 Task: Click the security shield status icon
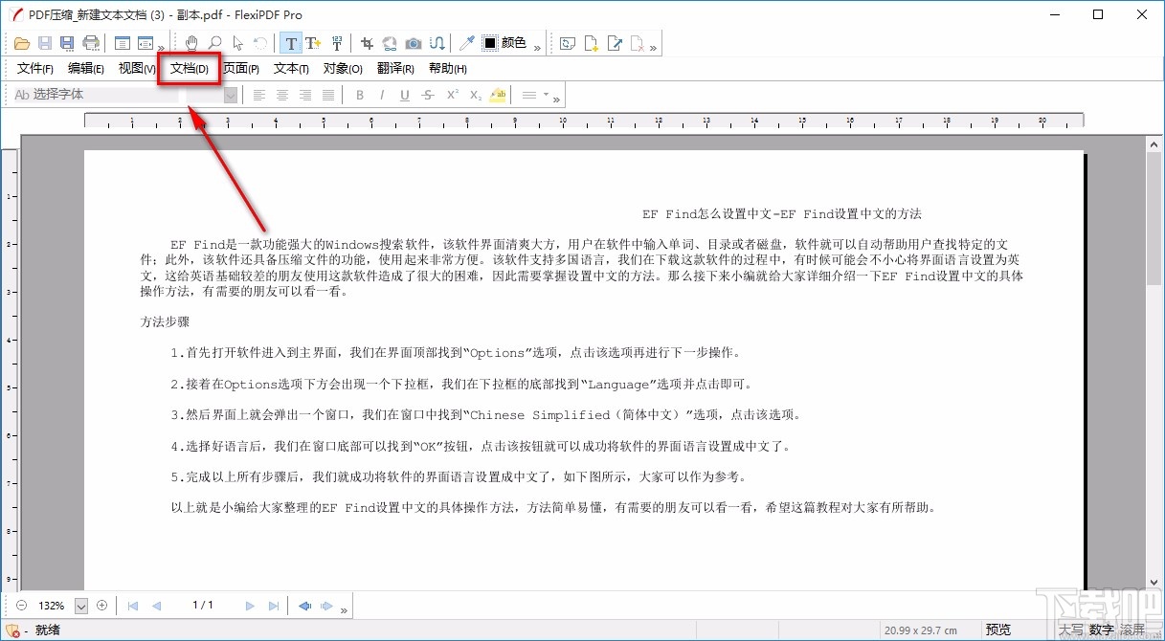tap(12, 630)
